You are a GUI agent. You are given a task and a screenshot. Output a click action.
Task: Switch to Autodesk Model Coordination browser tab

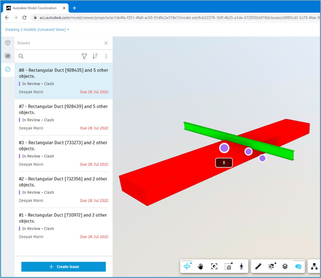[35, 8]
